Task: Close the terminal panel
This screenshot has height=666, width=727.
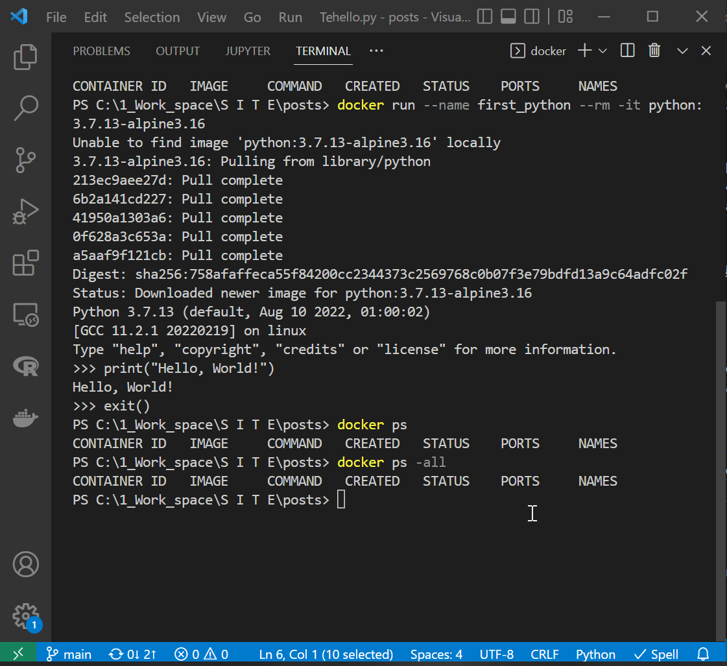Action: pyautogui.click(x=706, y=51)
